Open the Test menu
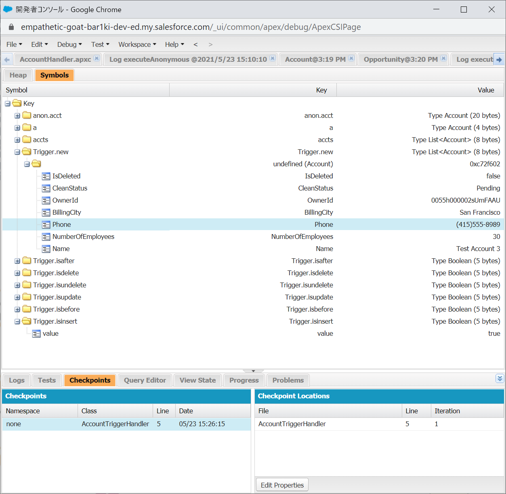 click(100, 44)
